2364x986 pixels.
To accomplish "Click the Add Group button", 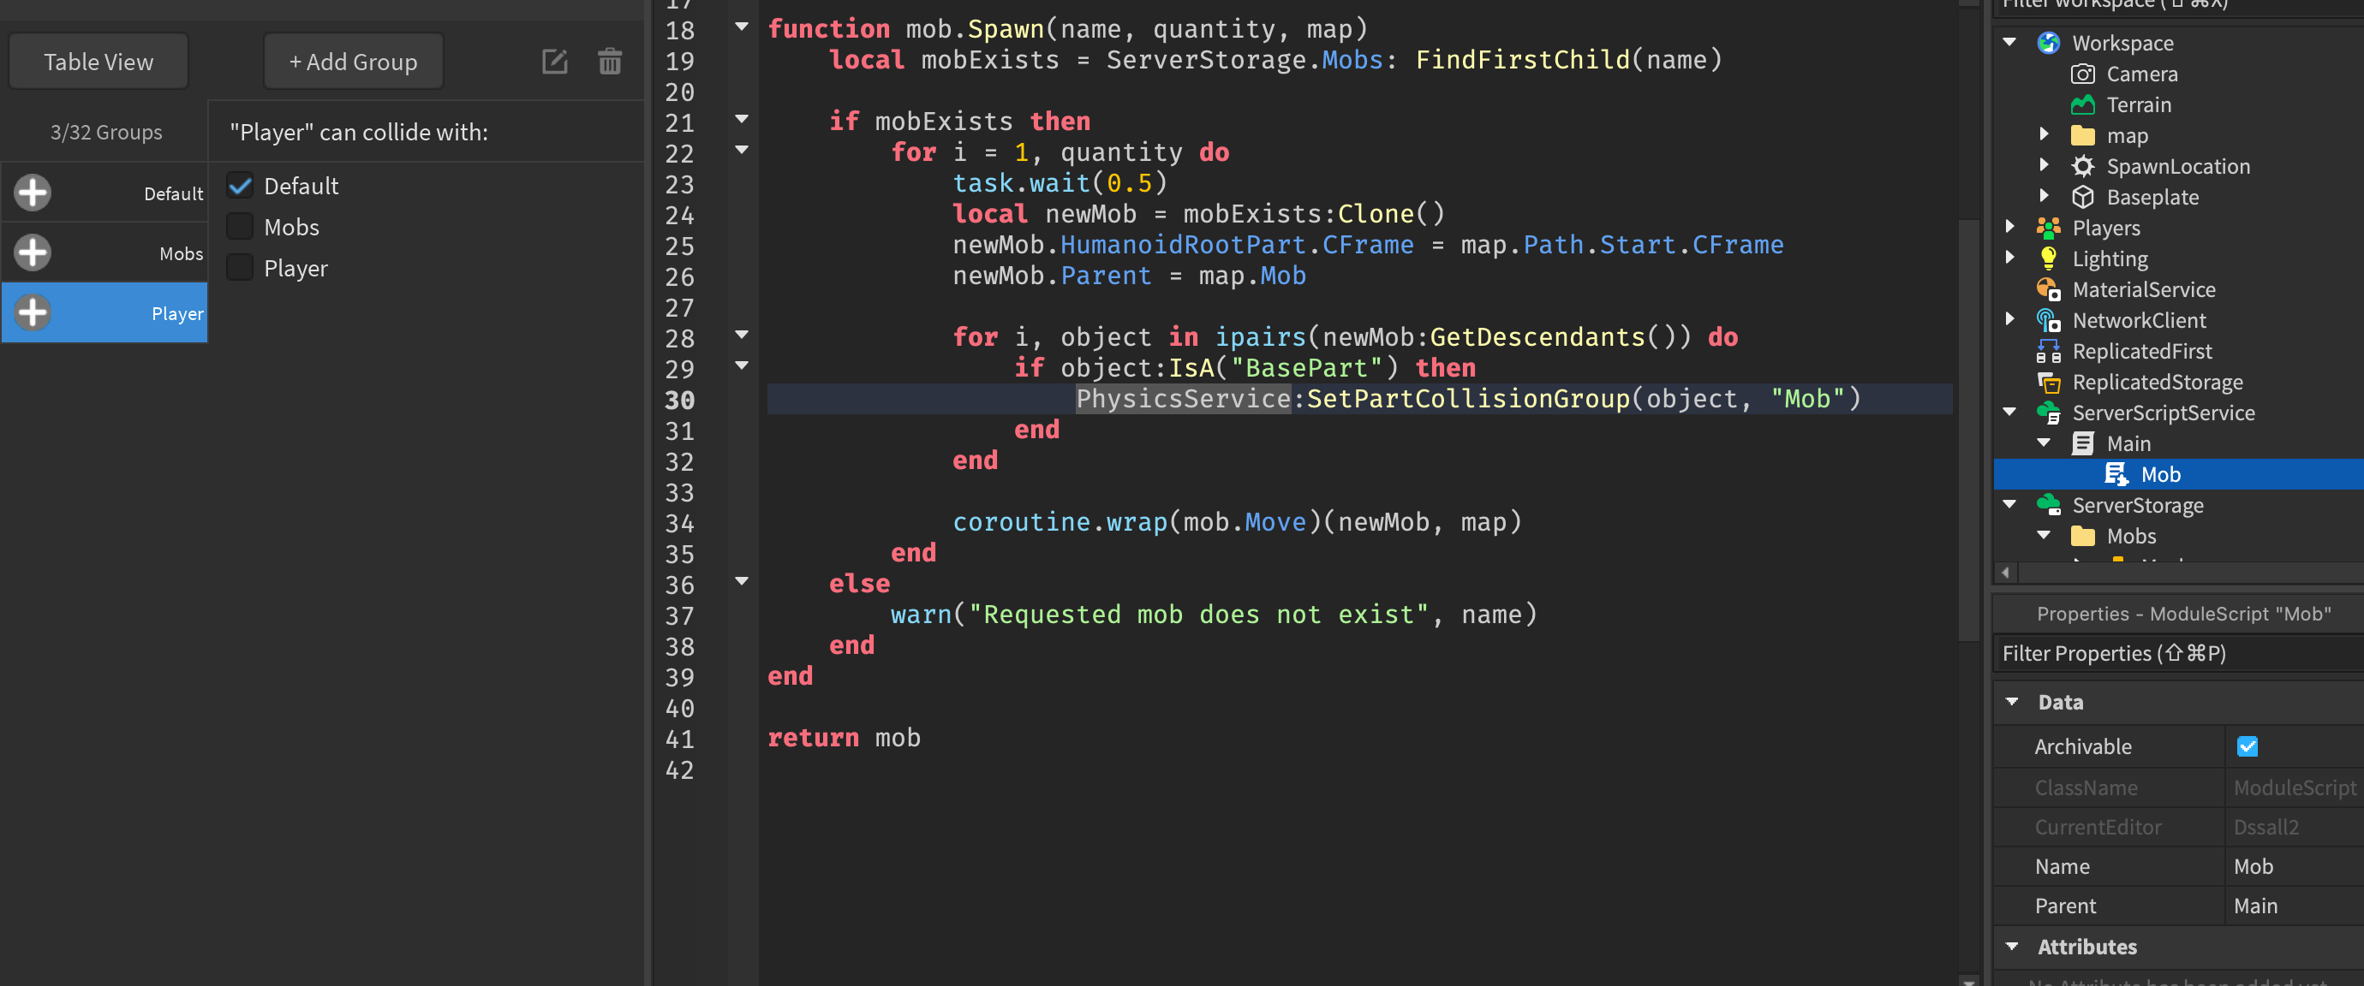I will pos(353,62).
